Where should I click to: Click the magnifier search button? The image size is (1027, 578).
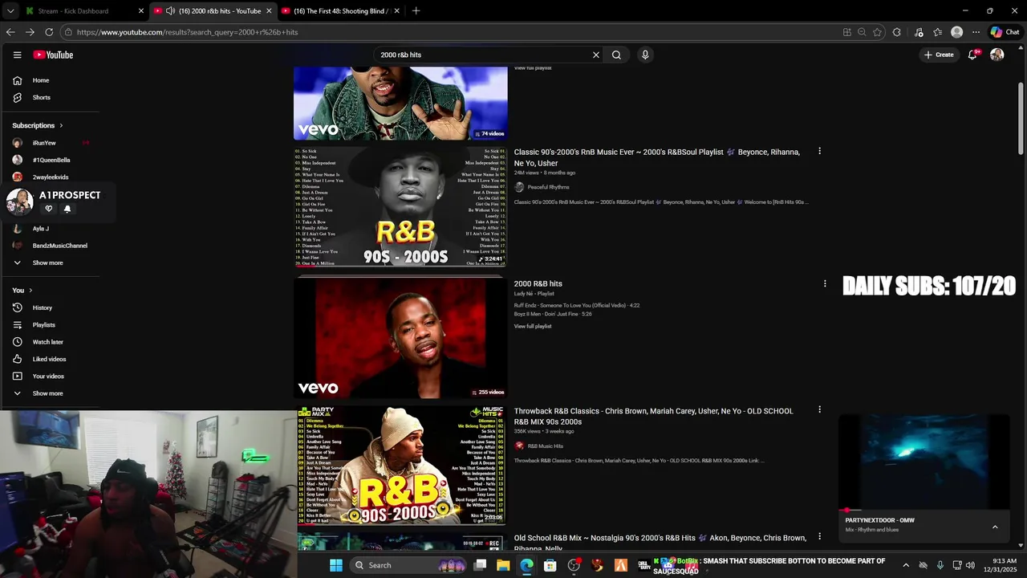pyautogui.click(x=616, y=55)
